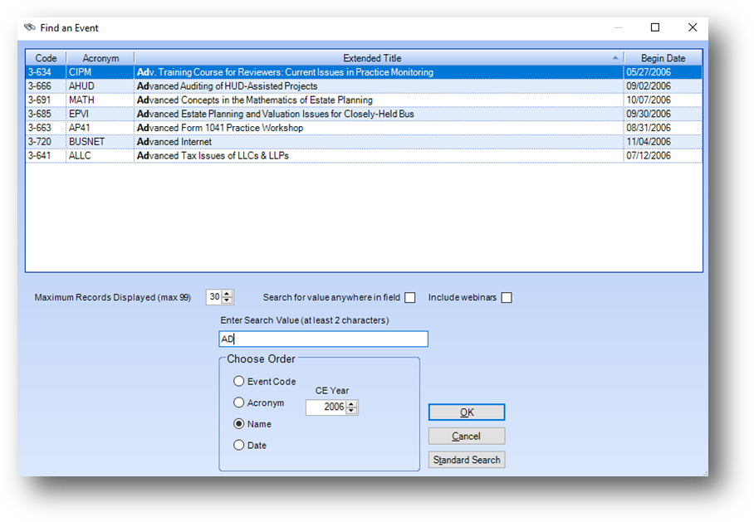The width and height of the screenshot is (754, 522).
Task: Choose the Name order radio button
Action: tap(238, 423)
